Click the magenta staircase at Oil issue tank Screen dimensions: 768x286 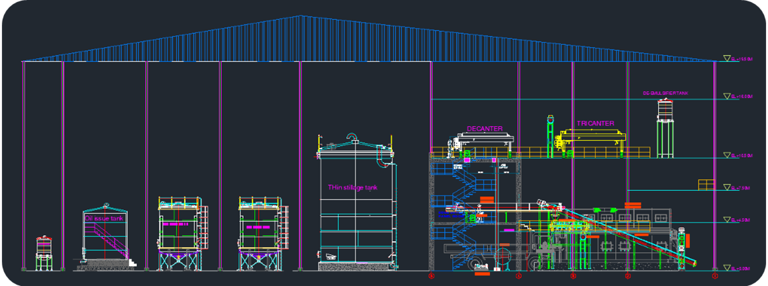click(110, 241)
